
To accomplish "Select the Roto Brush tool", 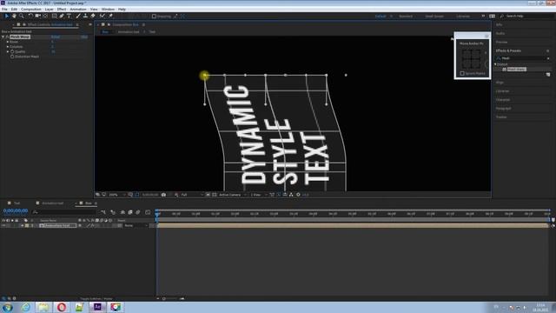I will pos(103,16).
